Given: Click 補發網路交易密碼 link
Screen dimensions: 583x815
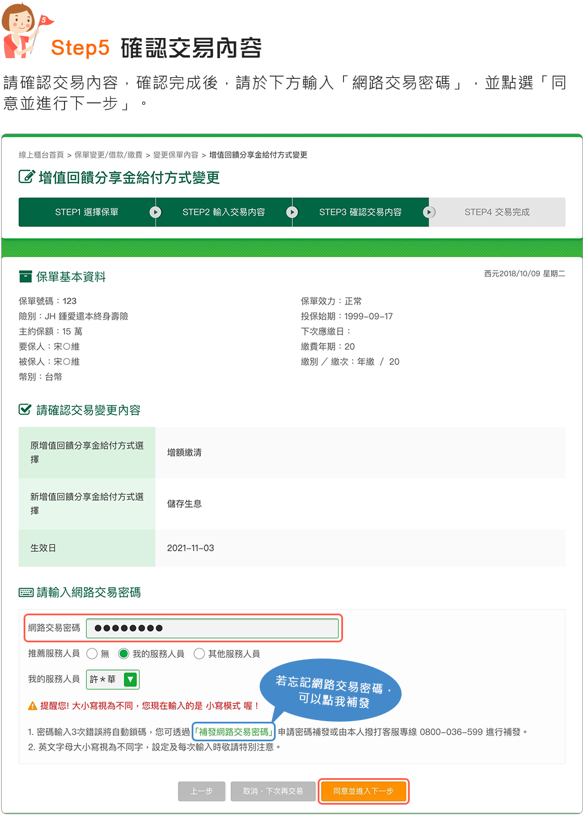Looking at the screenshot, I should click(x=234, y=732).
